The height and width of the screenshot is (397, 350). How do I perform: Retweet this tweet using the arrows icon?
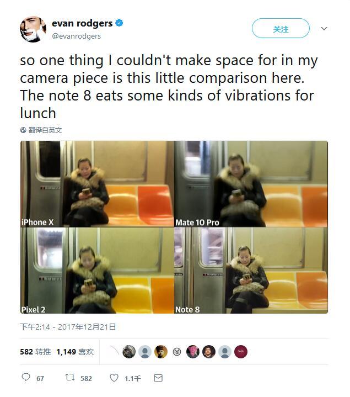point(70,378)
